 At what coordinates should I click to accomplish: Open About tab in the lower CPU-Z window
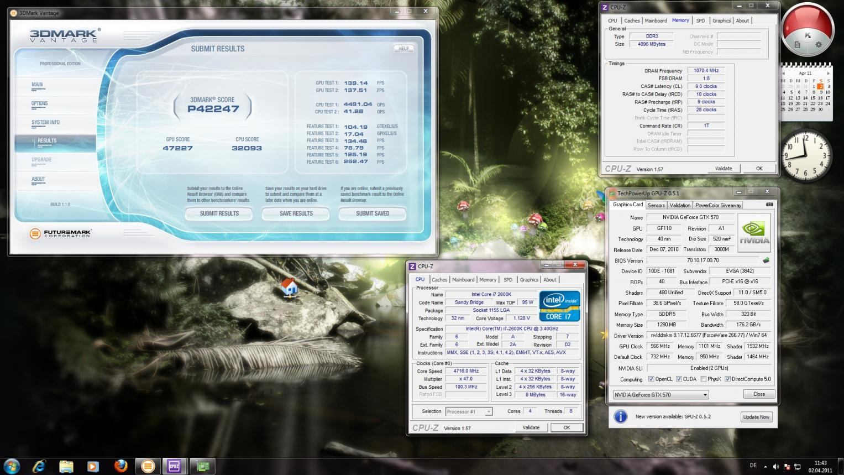[x=550, y=280]
